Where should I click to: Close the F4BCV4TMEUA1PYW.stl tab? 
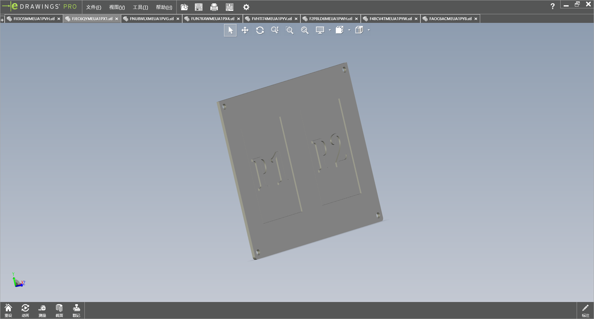[x=416, y=19]
